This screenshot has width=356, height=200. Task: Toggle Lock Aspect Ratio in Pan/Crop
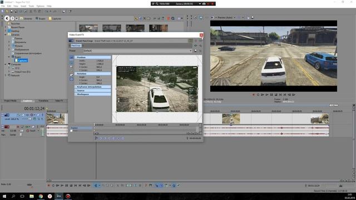coord(72,74)
